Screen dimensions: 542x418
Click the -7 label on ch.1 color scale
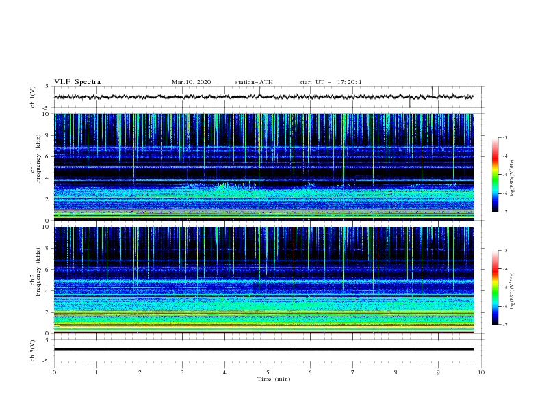505,212
